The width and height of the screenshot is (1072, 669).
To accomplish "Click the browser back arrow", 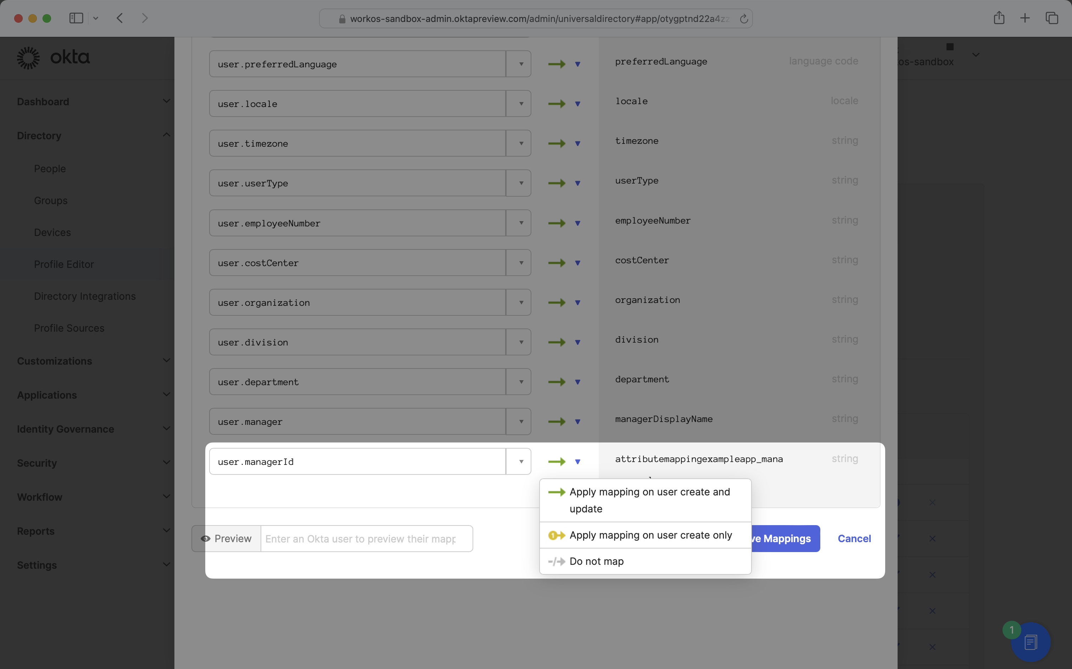I will [x=120, y=18].
